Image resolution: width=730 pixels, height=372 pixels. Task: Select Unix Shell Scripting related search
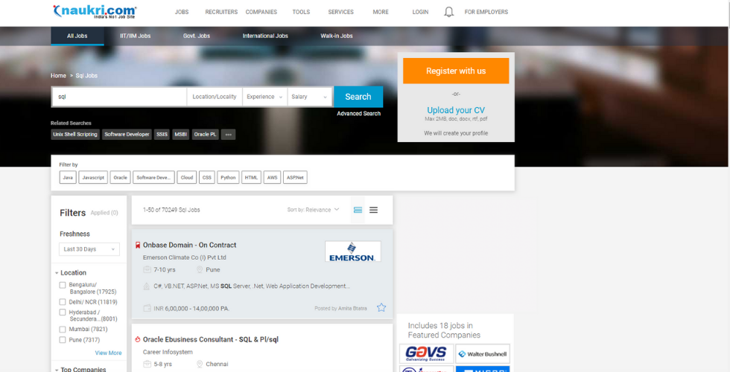[x=75, y=135]
